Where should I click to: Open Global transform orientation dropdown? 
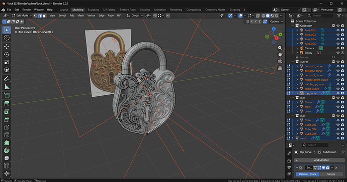(135, 16)
